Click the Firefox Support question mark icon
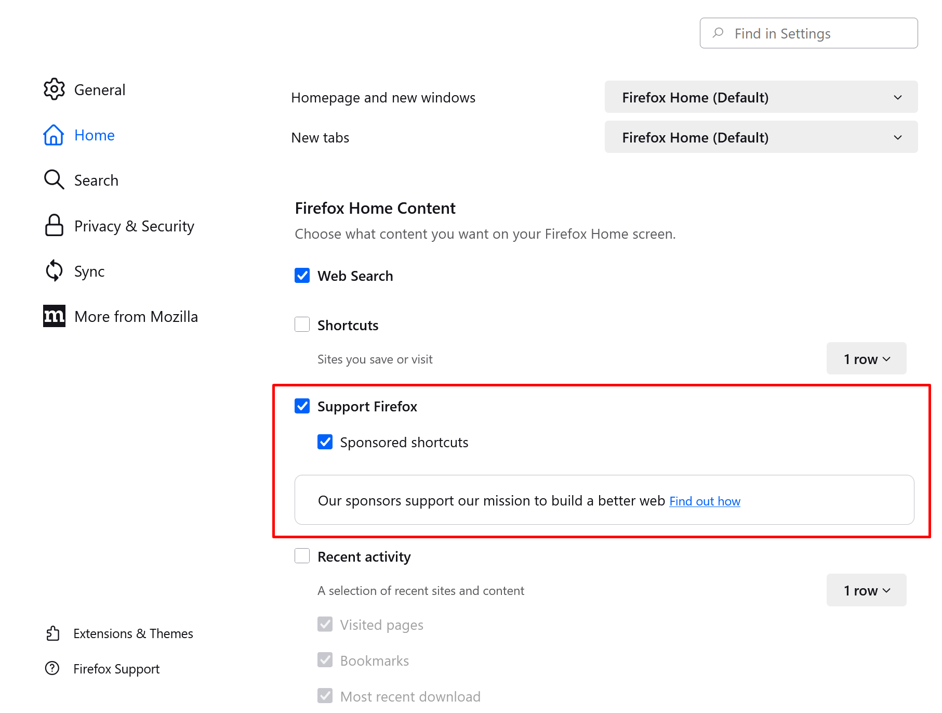Image resolution: width=942 pixels, height=713 pixels. pyautogui.click(x=52, y=668)
